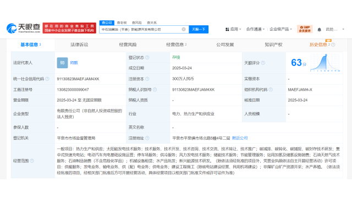Open the 应用 dropdown
Screen dimensions: 352x198
pyautogui.click(x=235, y=29)
